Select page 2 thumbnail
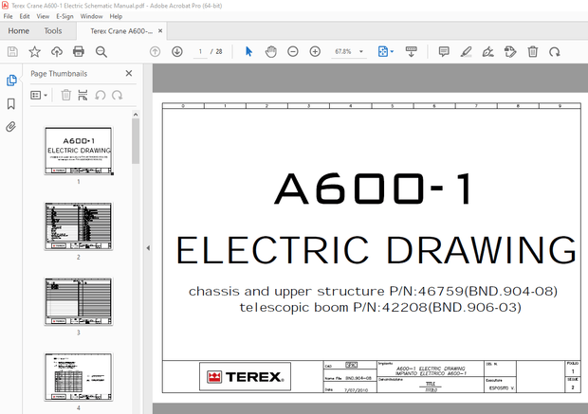 click(x=79, y=226)
